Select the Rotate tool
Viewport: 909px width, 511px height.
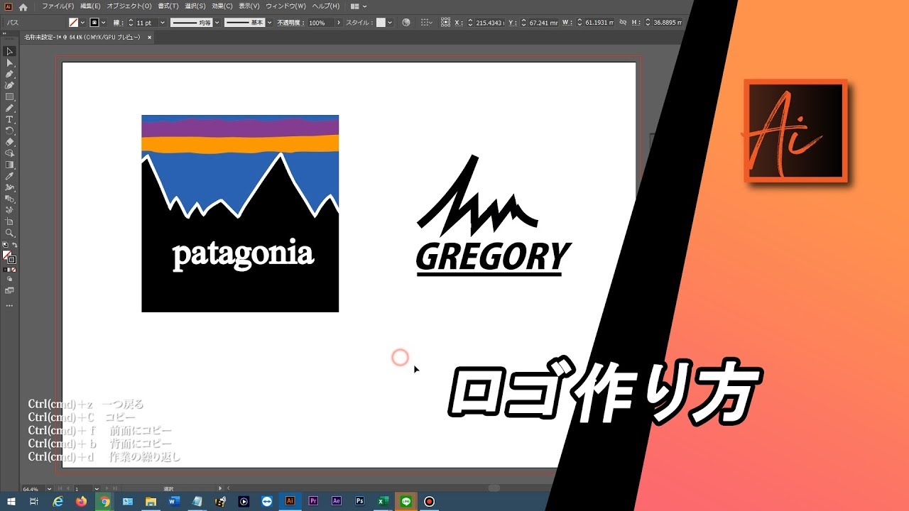(10, 131)
